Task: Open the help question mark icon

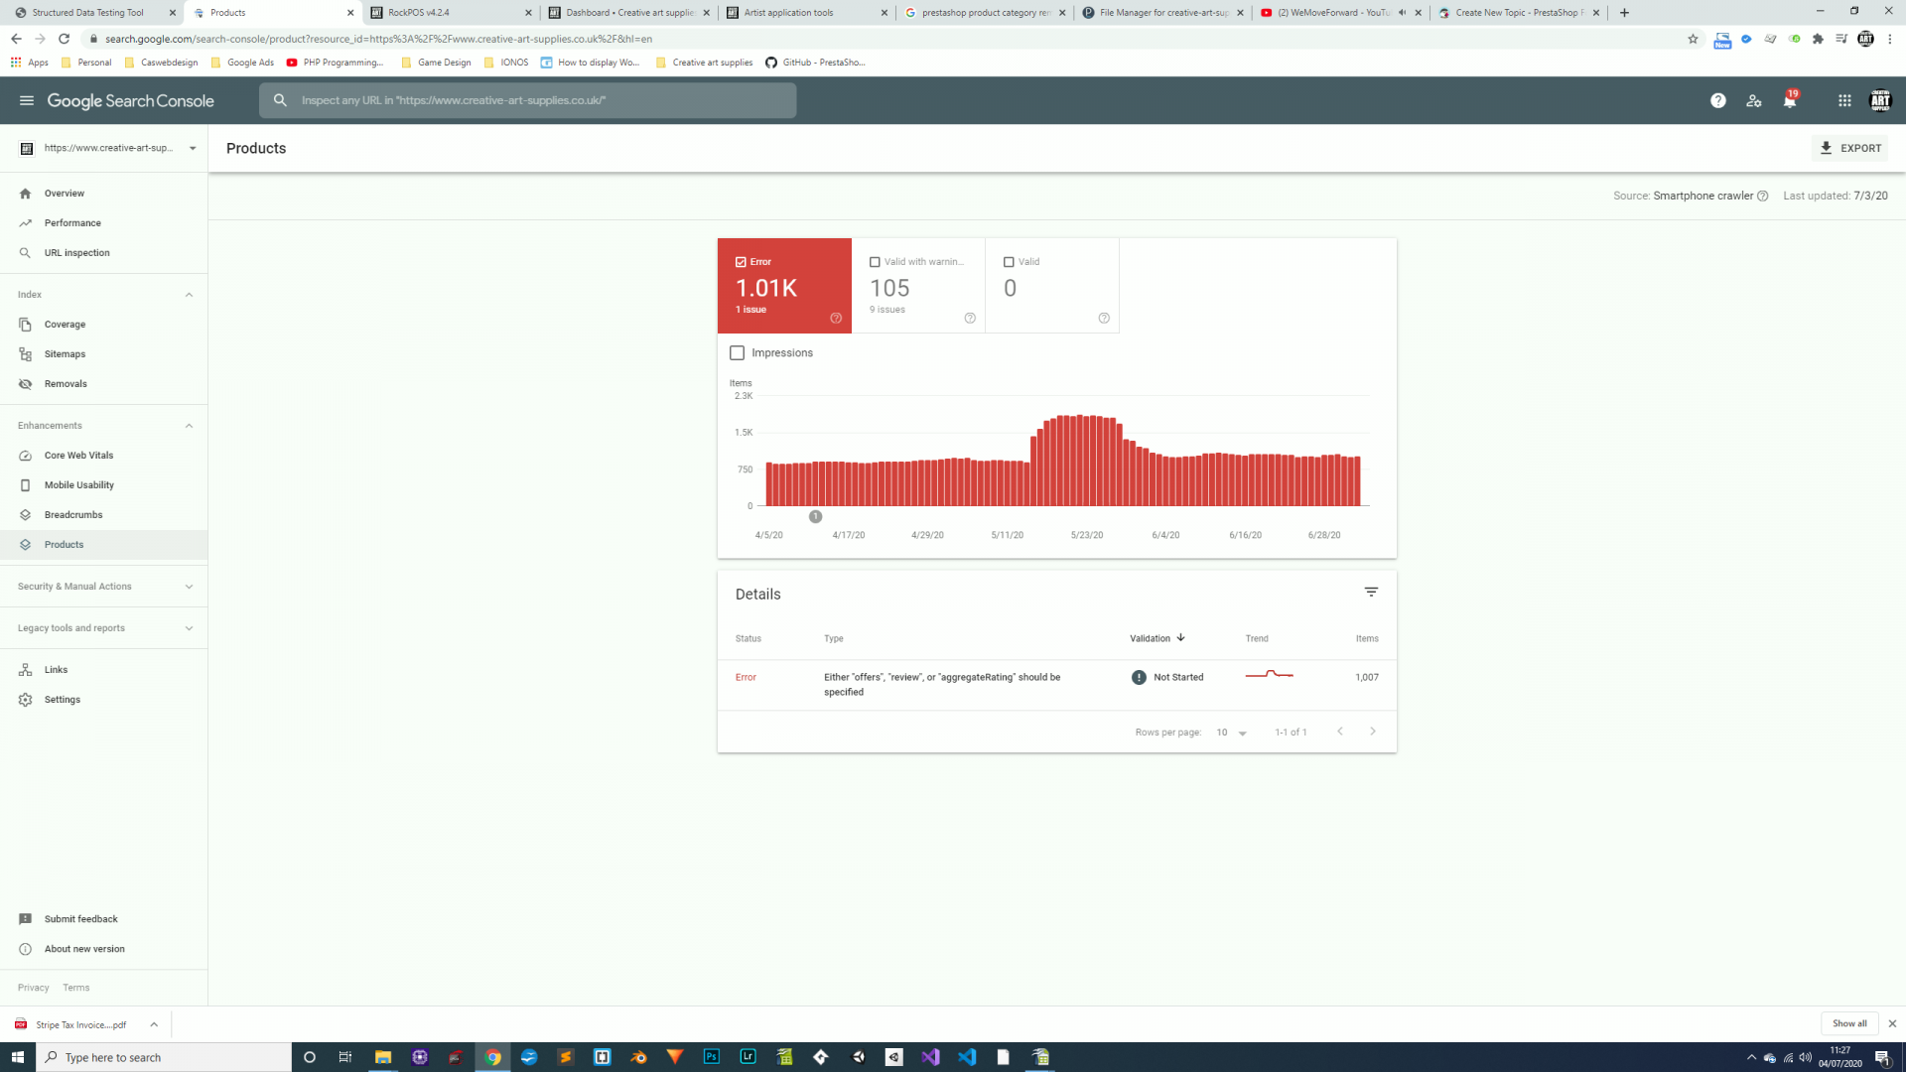Action: [1717, 100]
